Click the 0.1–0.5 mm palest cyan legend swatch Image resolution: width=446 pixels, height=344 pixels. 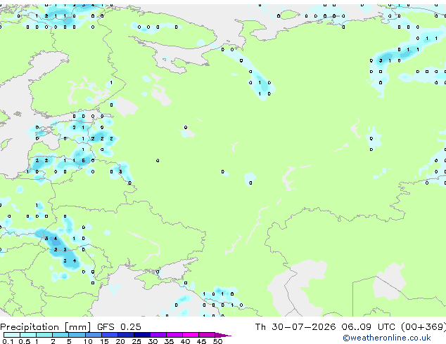(12, 335)
